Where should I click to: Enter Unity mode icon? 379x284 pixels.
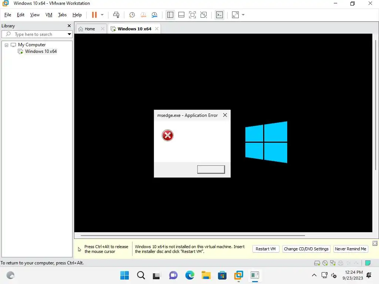pyautogui.click(x=204, y=15)
